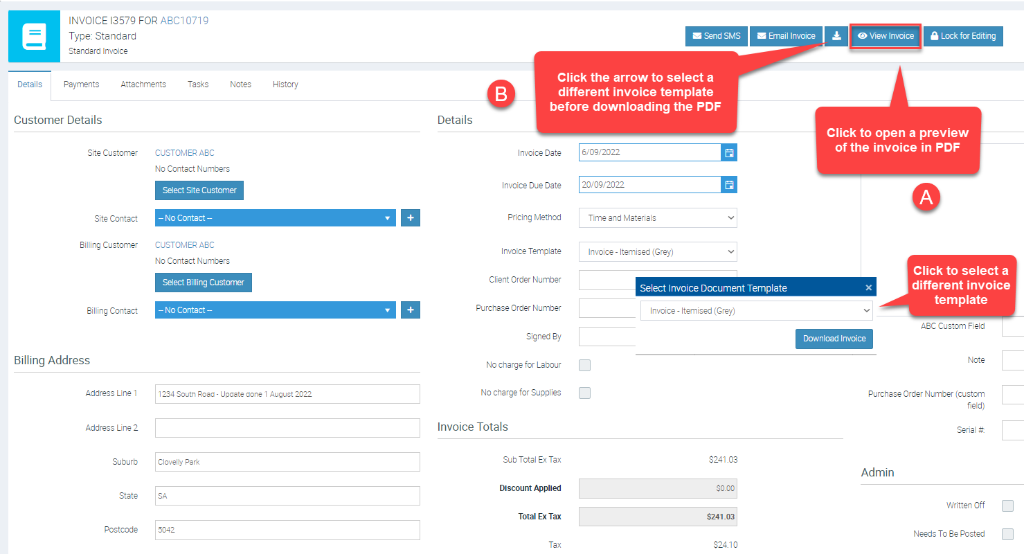Image resolution: width=1024 pixels, height=554 pixels.
Task: Open calendar picker for Invoice Date
Action: click(x=728, y=152)
